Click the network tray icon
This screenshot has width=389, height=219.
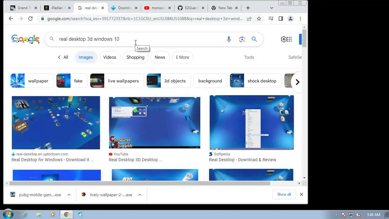point(351,215)
